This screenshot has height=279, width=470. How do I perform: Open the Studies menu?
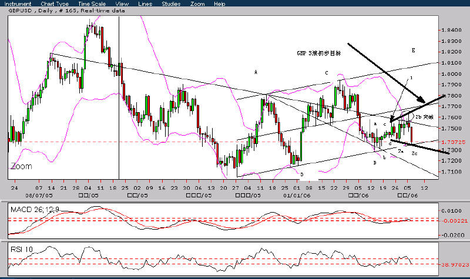[x=171, y=4]
